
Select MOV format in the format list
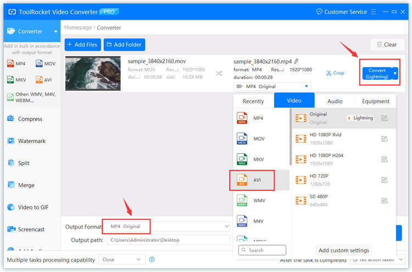pos(261,138)
